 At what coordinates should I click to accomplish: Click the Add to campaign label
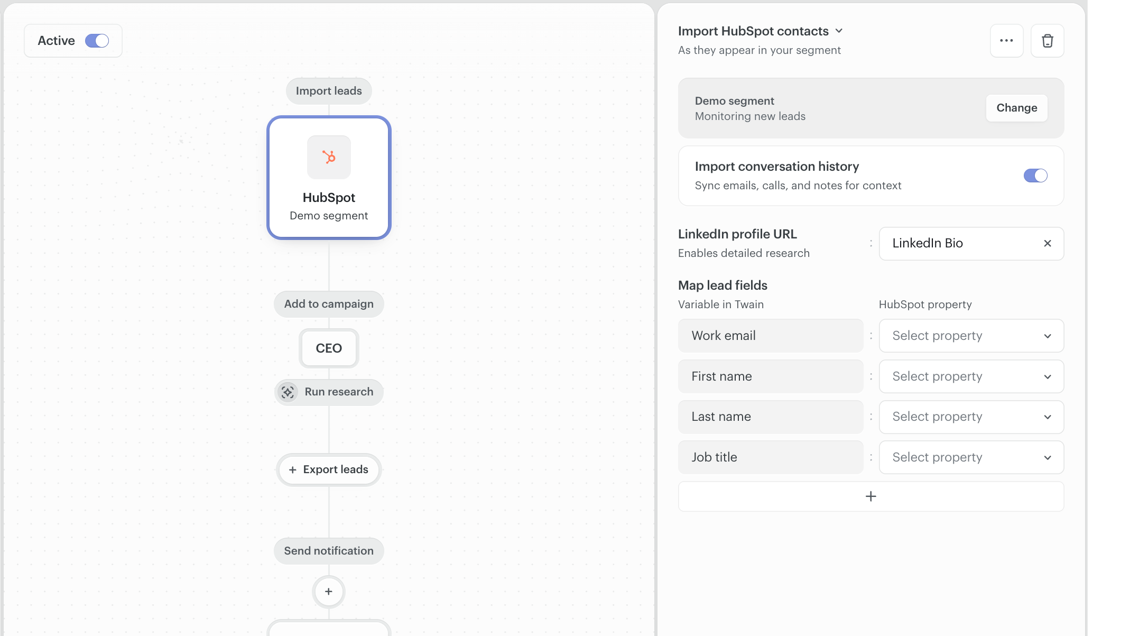[329, 304]
